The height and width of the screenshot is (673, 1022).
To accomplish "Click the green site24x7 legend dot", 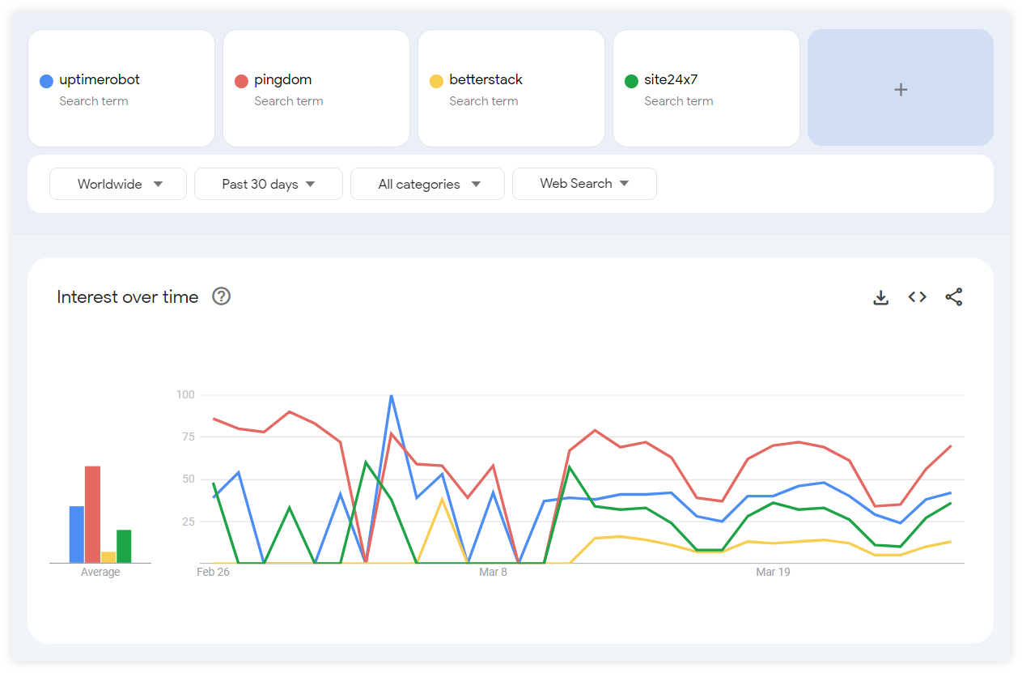I will pos(631,80).
